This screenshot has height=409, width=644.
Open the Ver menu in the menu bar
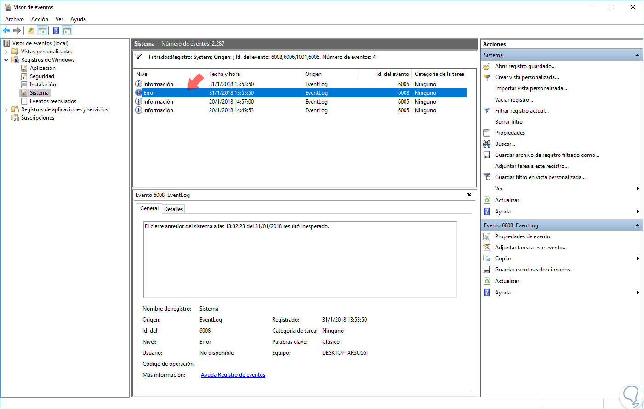[59, 19]
